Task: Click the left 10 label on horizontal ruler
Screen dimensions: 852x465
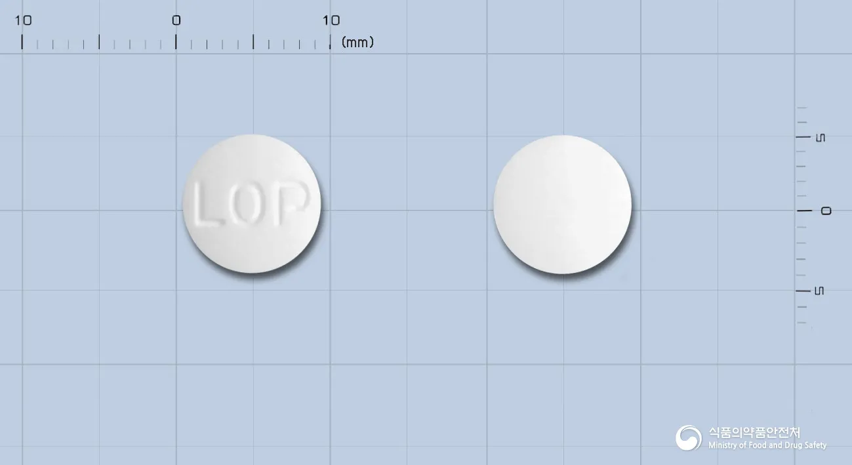Action: (23, 20)
